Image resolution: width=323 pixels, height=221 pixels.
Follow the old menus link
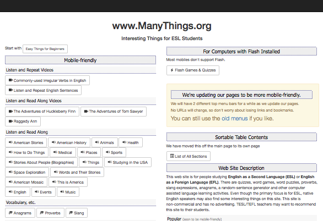click(235, 118)
